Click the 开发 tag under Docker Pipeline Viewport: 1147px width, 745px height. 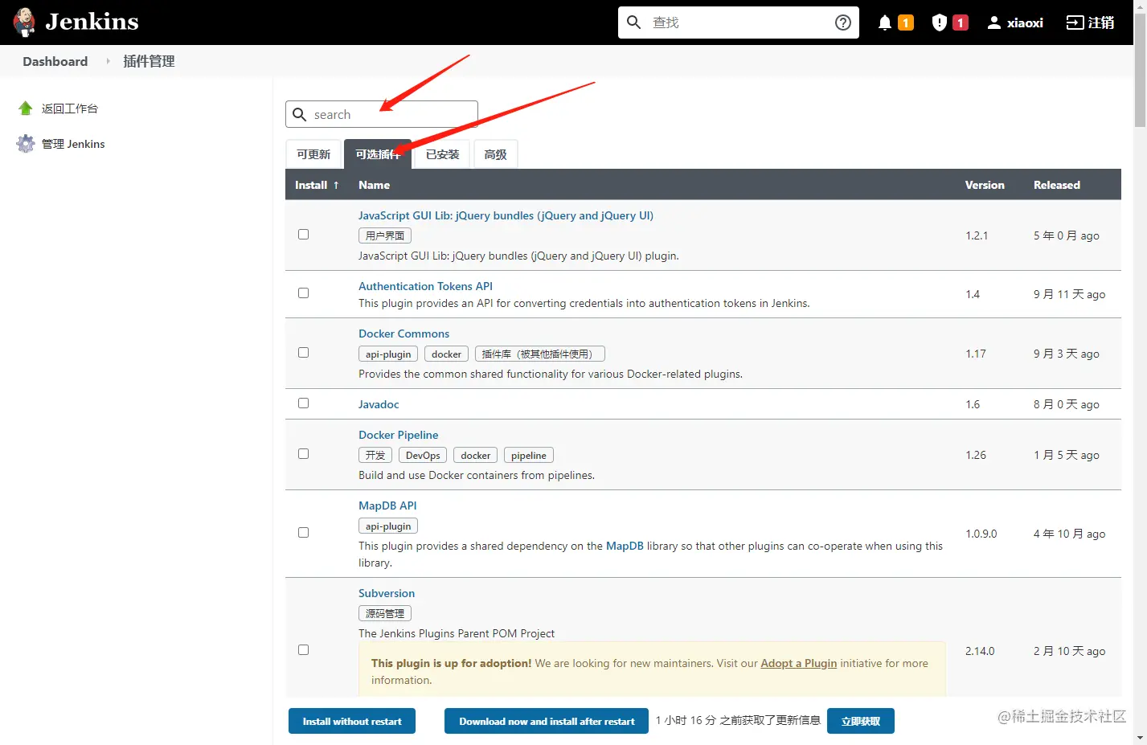coord(375,455)
